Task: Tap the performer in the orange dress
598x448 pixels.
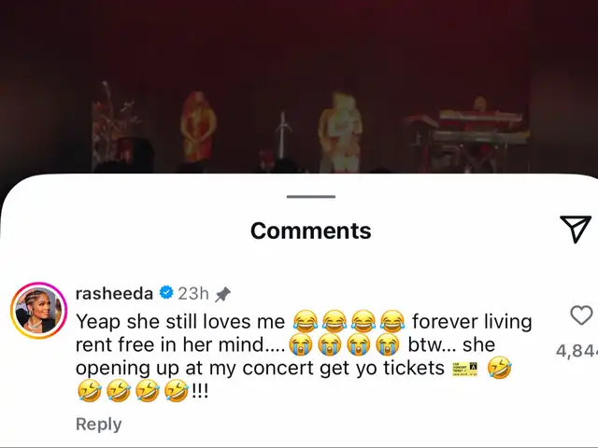Action: point(198,127)
